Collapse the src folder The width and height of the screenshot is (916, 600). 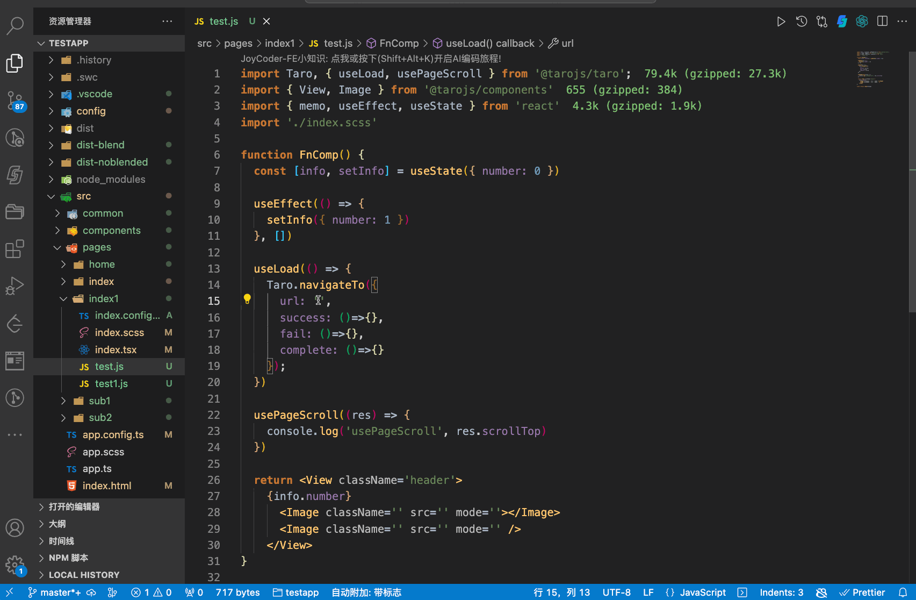(x=109, y=196)
